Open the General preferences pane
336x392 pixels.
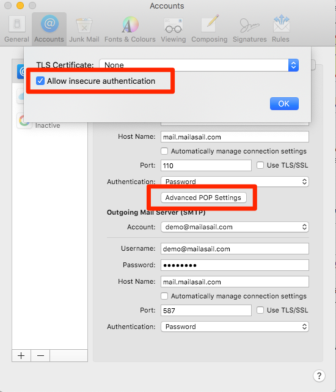pyautogui.click(x=16, y=29)
